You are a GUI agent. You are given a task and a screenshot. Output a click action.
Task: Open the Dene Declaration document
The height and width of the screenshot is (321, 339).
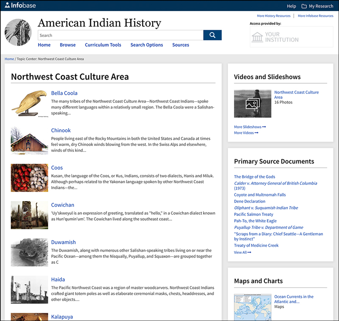click(x=250, y=201)
